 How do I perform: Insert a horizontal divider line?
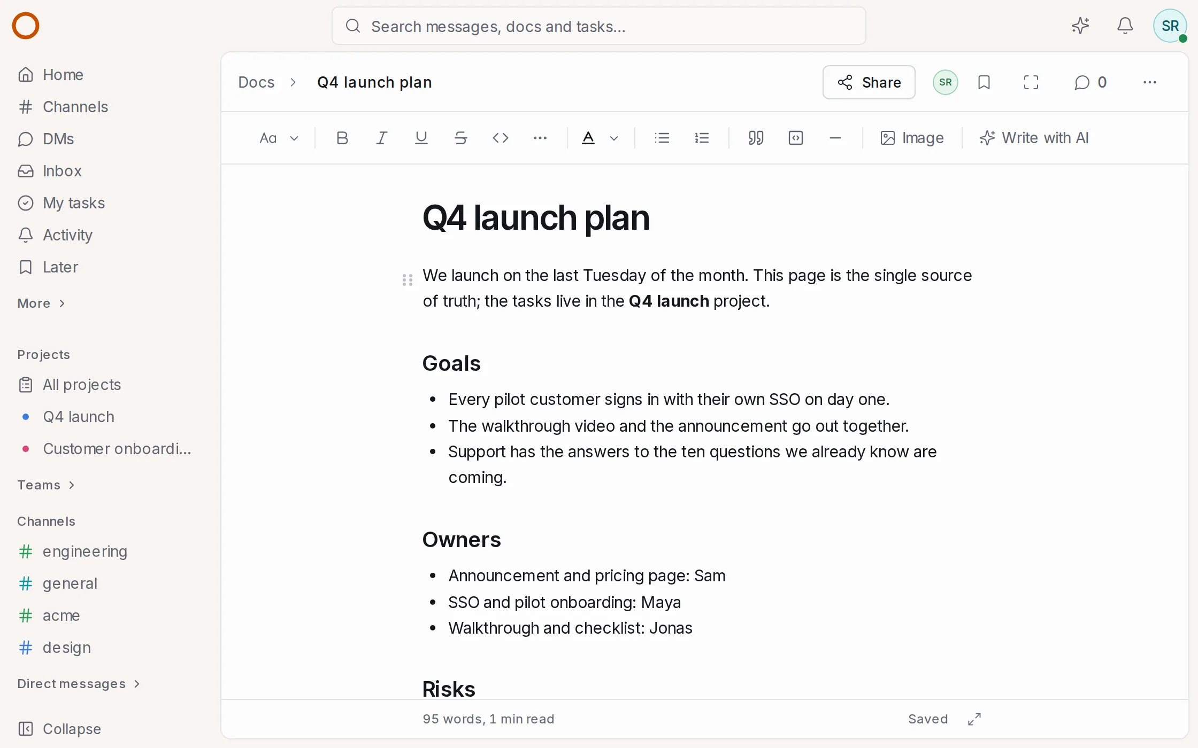[x=835, y=138]
